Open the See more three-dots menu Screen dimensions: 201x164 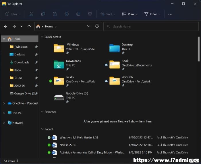click(170, 14)
